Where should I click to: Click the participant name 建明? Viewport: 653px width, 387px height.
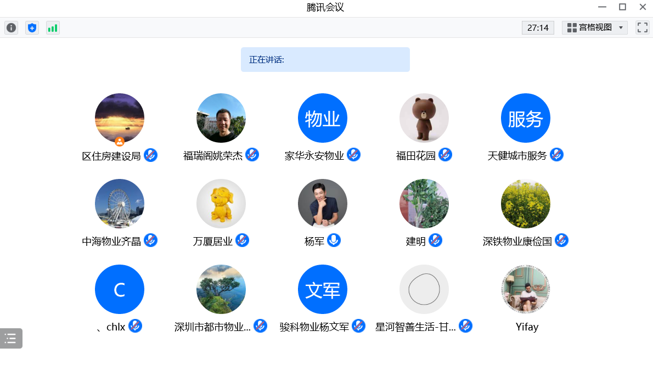click(415, 242)
